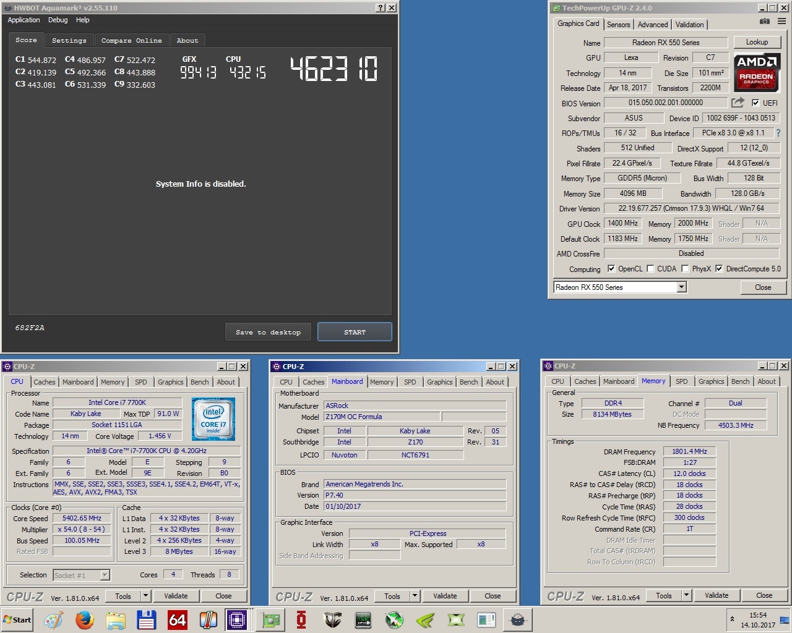Click the gray shield emblem taskbar icon
Viewport: 792px width, 633px height.
[x=332, y=619]
